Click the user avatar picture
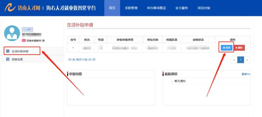This screenshot has height=117, width=262. (12, 33)
